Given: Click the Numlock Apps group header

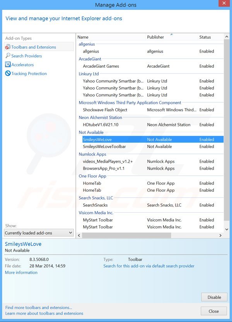Looking at the screenshot, I should point(92,154).
